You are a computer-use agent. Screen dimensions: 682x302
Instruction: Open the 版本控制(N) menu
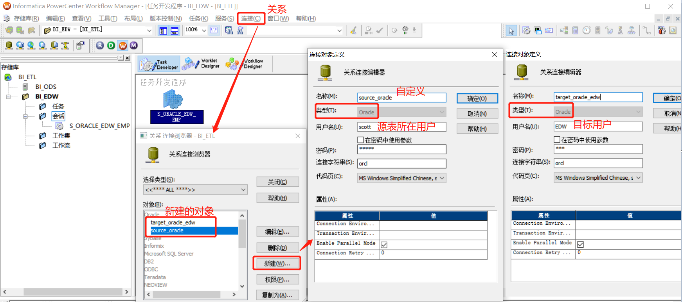pyautogui.click(x=166, y=18)
